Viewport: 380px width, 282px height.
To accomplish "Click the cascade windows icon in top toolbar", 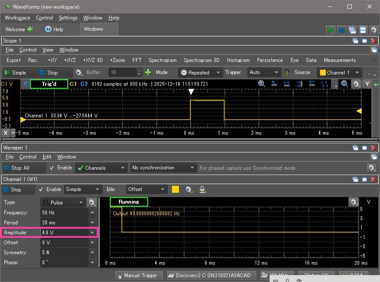I will (x=352, y=30).
